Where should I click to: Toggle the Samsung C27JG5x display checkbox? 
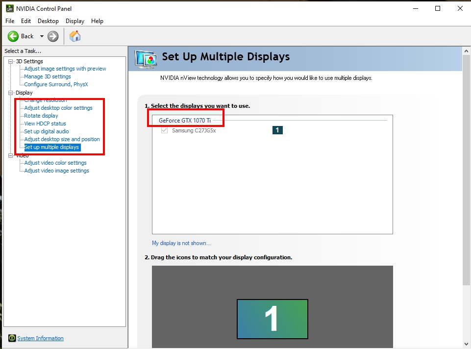[x=164, y=130]
